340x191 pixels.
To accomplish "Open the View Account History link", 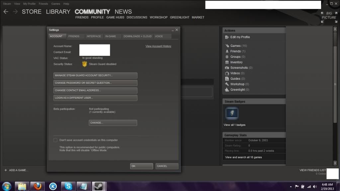I will 158,46.
